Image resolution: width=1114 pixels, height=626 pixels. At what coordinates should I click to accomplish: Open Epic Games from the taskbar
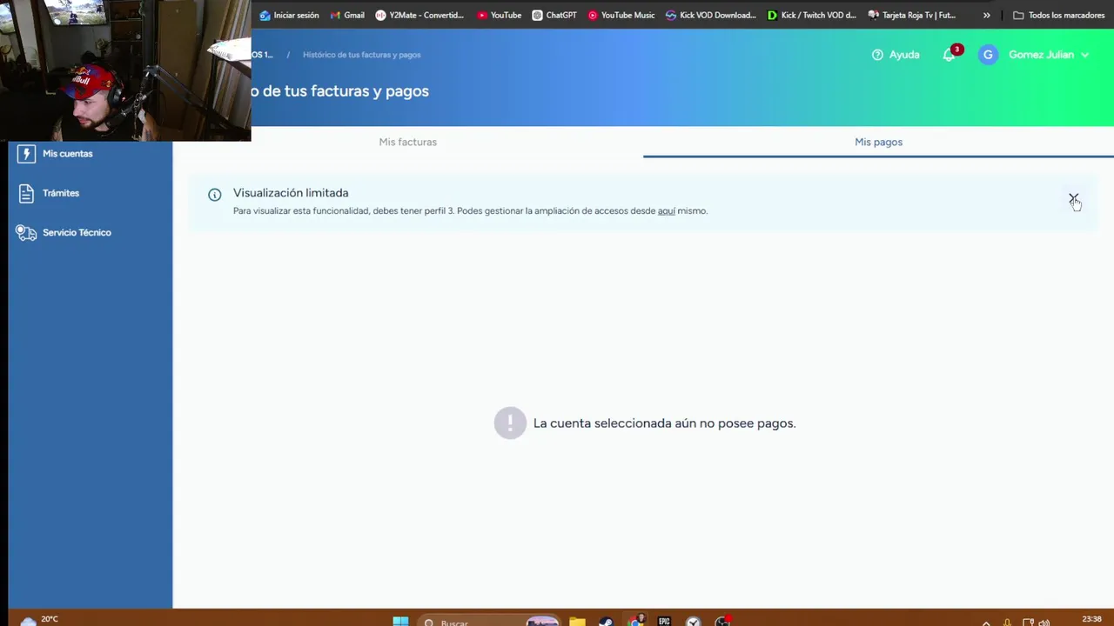coord(664,621)
